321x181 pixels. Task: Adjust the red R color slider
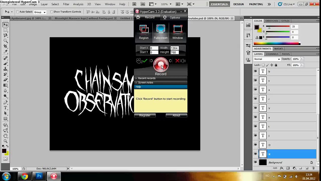pyautogui.click(x=269, y=28)
